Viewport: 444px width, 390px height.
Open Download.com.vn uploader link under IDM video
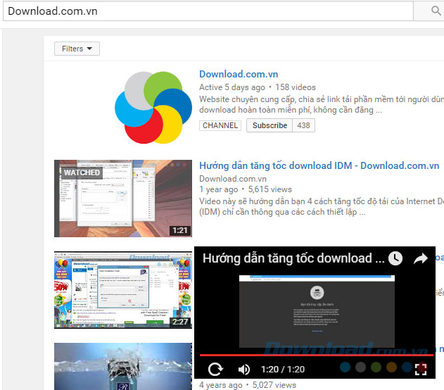pyautogui.click(x=233, y=179)
